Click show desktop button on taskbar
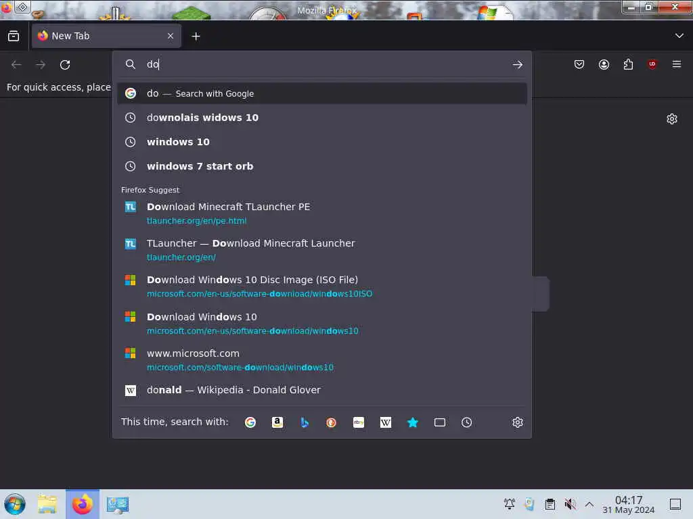 (675, 504)
